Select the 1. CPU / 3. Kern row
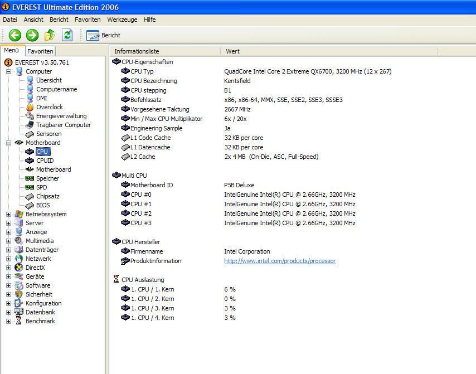 178,308
